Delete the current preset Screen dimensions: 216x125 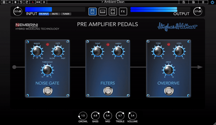pyautogui.click(x=203, y=2)
